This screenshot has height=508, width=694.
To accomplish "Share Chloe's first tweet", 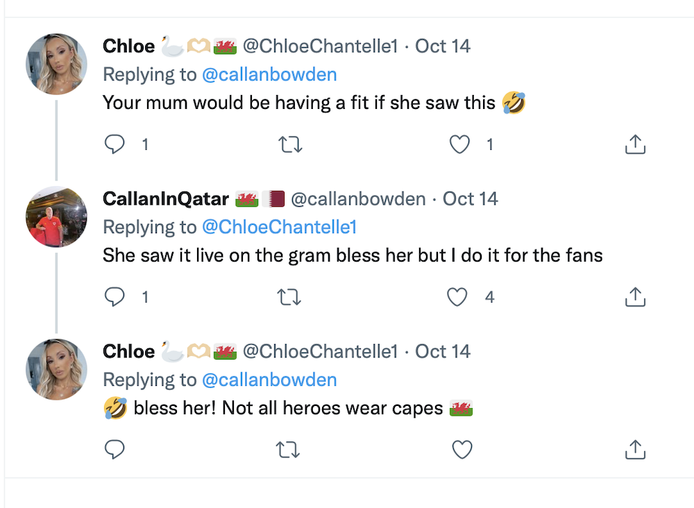I will 635,144.
